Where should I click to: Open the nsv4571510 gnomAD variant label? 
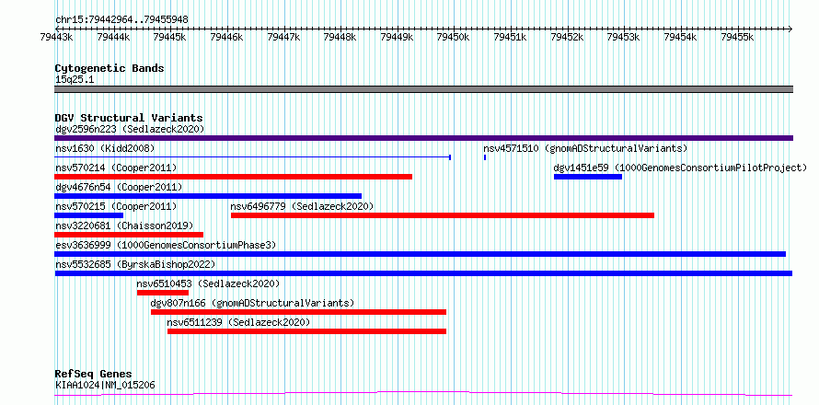pyautogui.click(x=585, y=148)
